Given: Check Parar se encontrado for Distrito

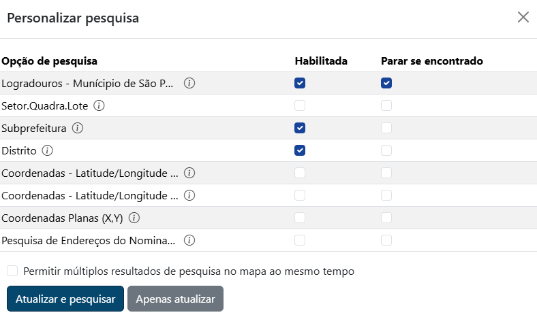Looking at the screenshot, I should pos(386,150).
